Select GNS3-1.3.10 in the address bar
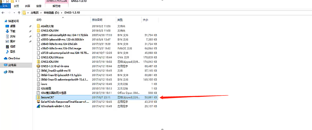This screenshot has height=130, width=312. 72,13
